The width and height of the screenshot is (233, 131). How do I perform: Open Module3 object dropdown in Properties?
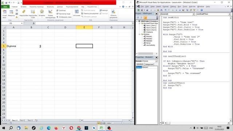point(156,61)
